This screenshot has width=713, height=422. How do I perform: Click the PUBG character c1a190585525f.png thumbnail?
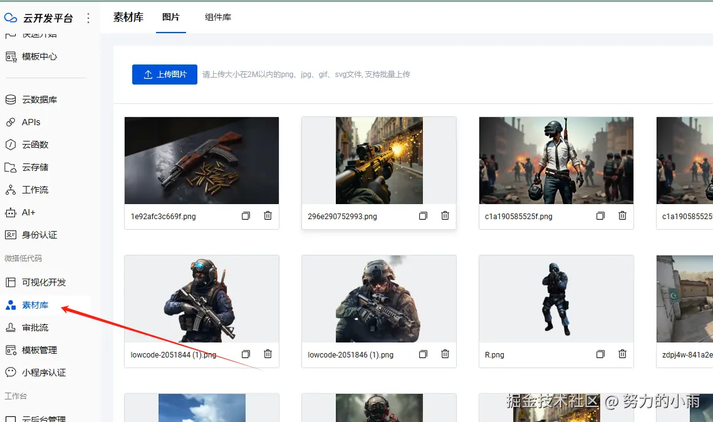556,160
